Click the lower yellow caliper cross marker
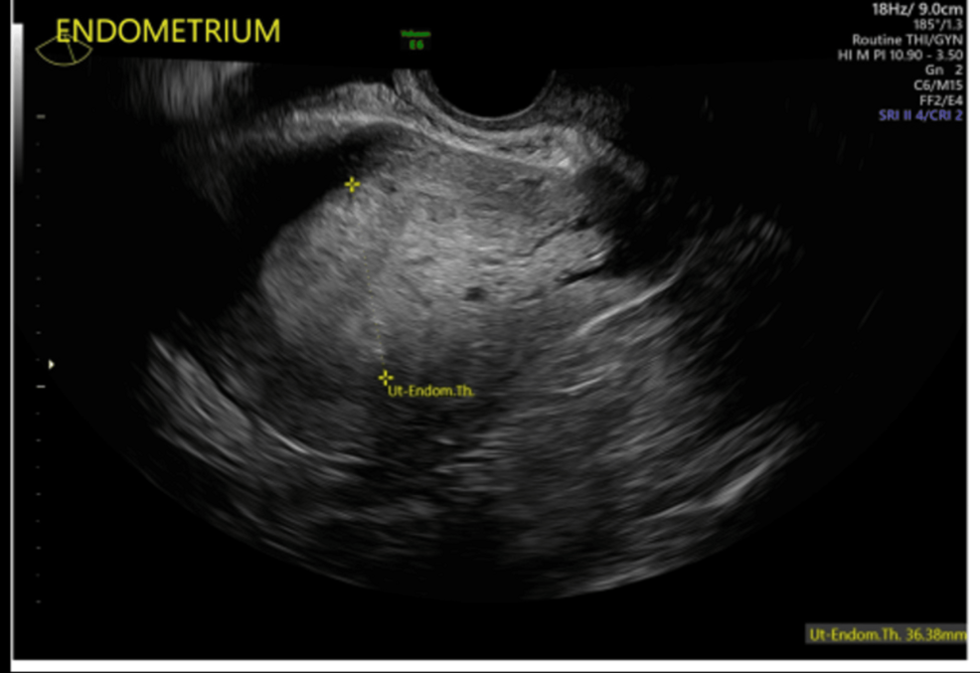 point(386,377)
